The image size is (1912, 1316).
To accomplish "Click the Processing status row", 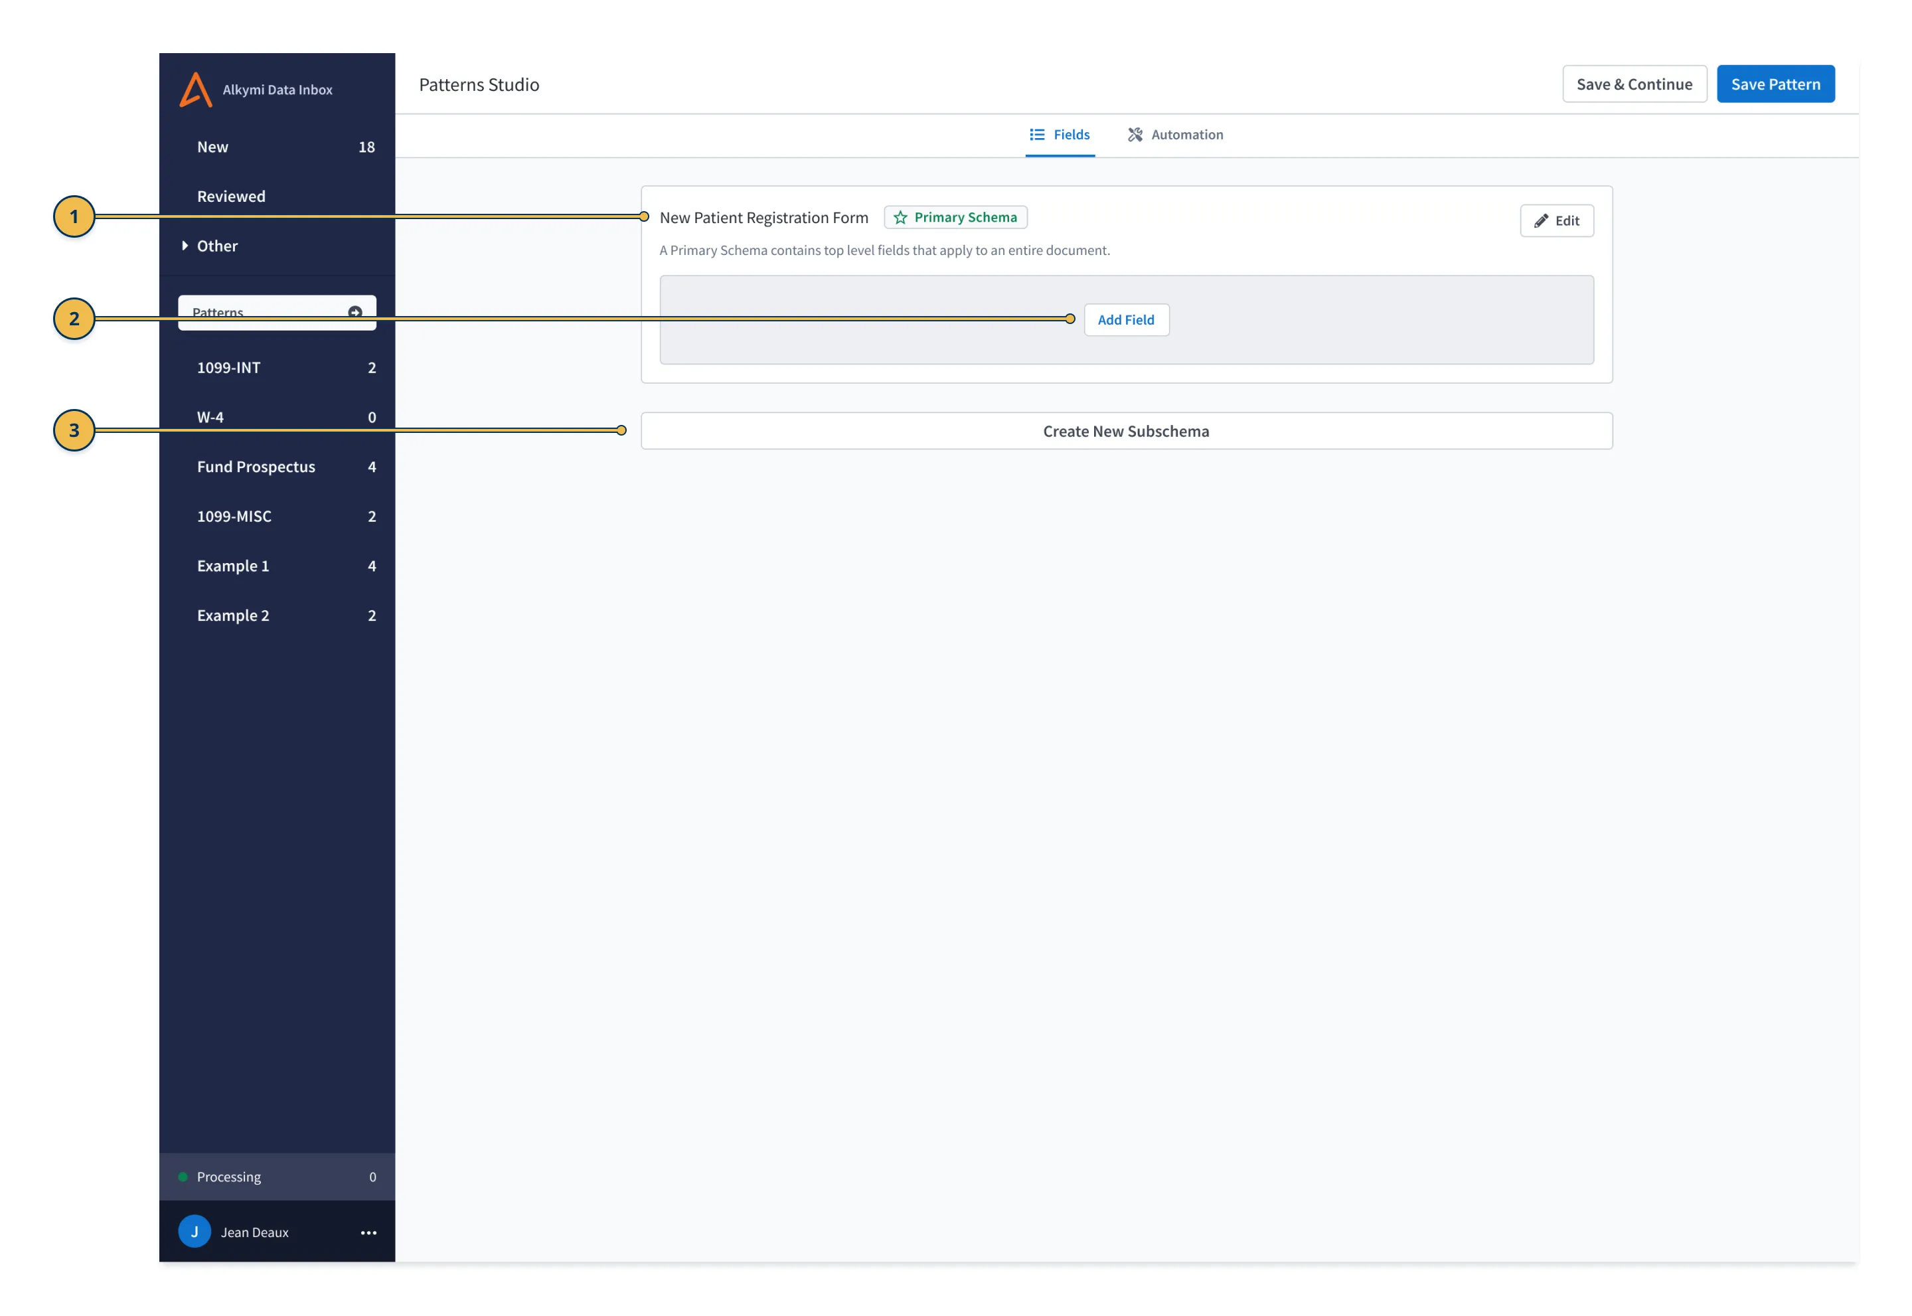I will tap(277, 1177).
